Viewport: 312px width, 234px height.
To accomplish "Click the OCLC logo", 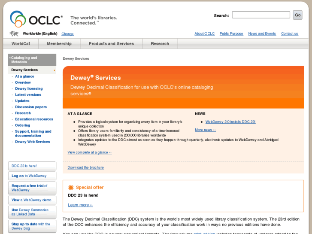I will 36,19.
